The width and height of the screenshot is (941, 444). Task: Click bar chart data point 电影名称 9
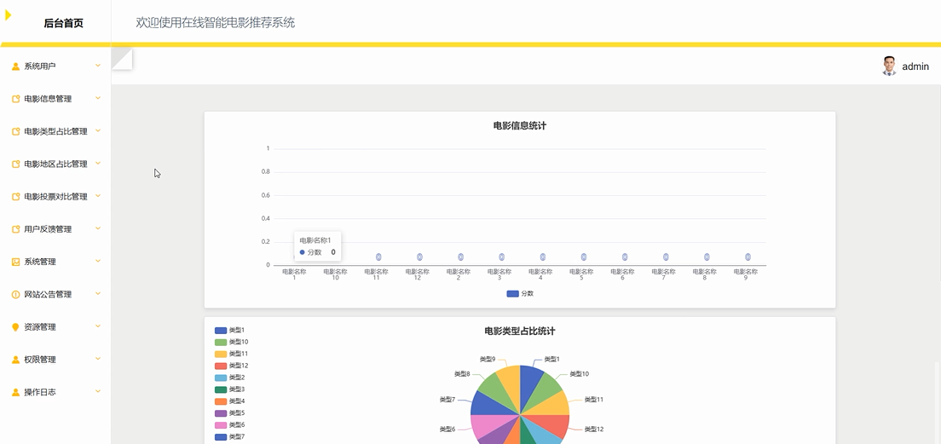pos(748,257)
